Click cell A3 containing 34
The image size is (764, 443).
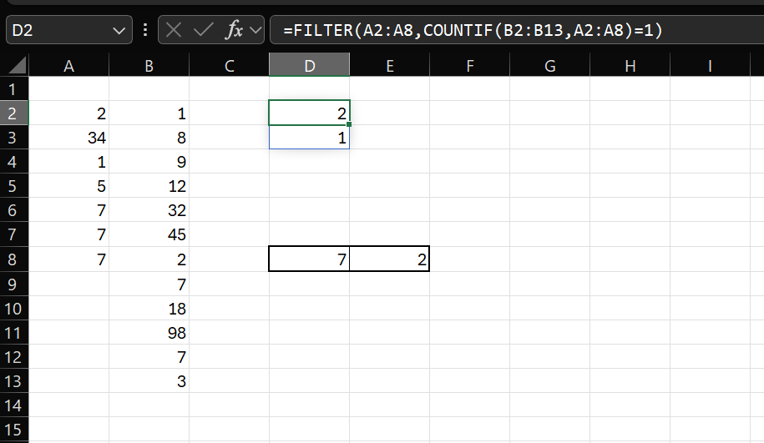[x=68, y=138]
